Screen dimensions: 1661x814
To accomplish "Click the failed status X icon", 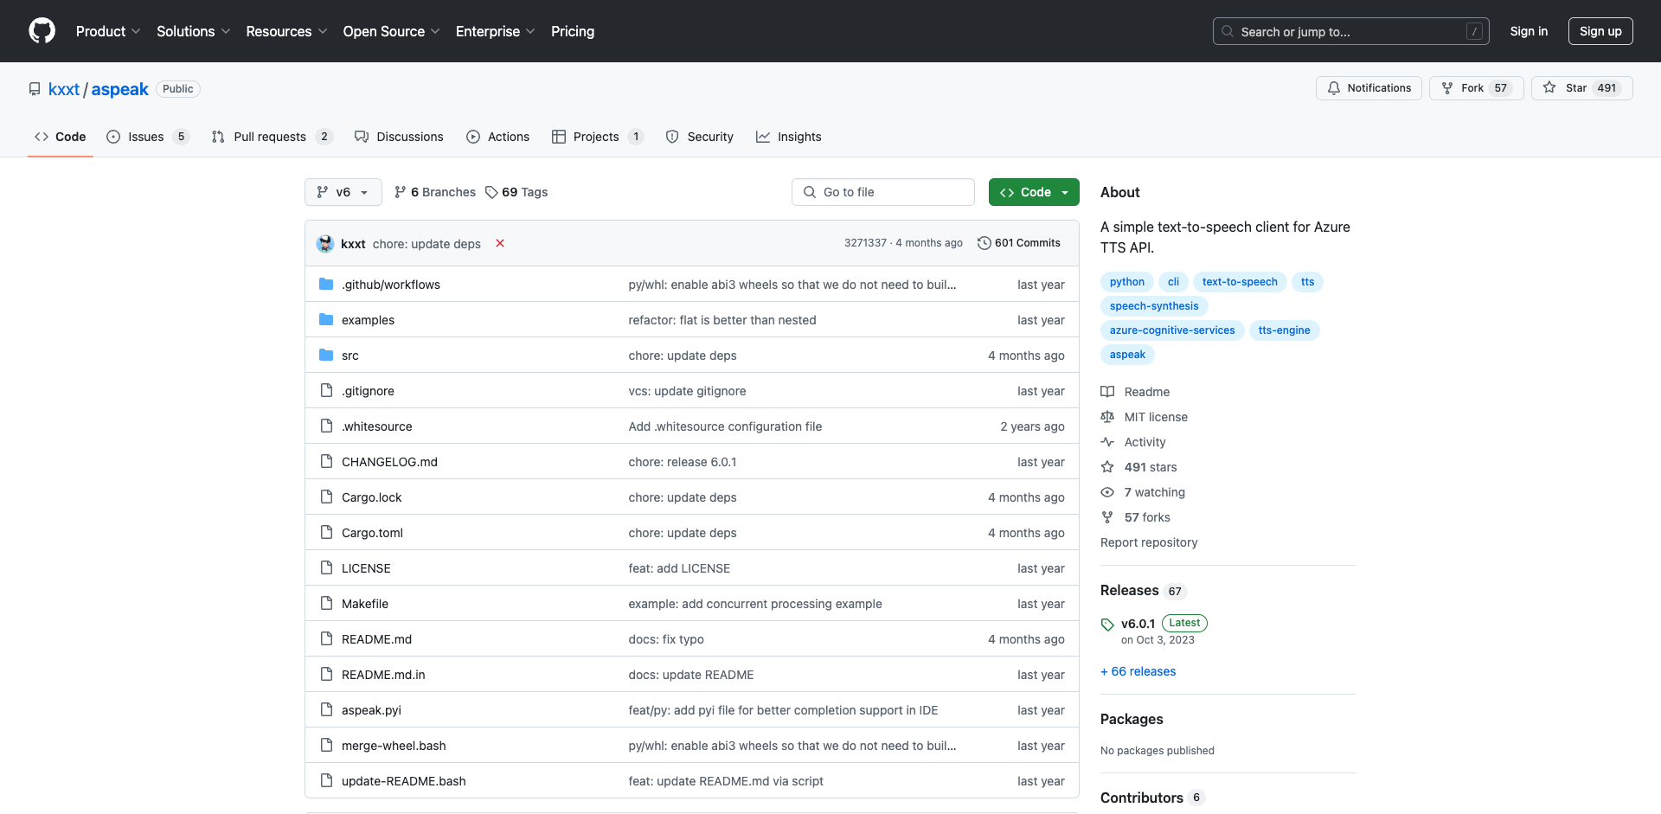I will click(500, 243).
